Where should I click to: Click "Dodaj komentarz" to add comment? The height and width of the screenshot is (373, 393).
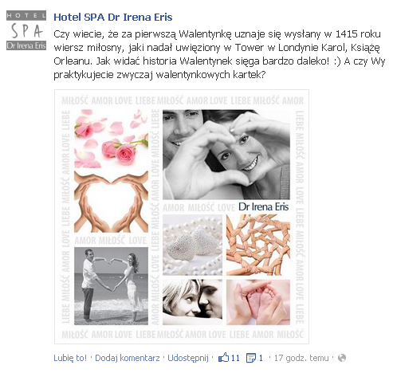(128, 358)
